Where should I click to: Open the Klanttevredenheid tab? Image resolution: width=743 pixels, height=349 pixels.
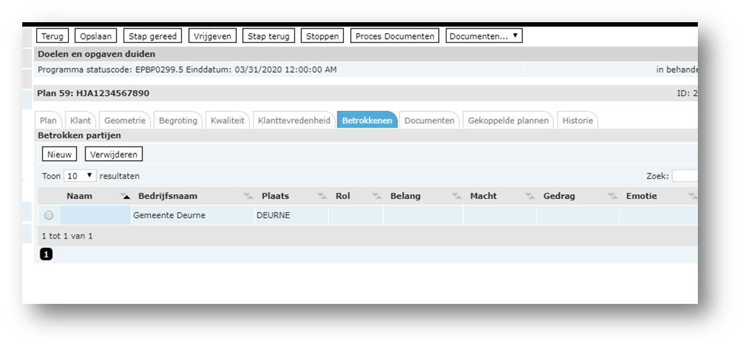point(294,121)
